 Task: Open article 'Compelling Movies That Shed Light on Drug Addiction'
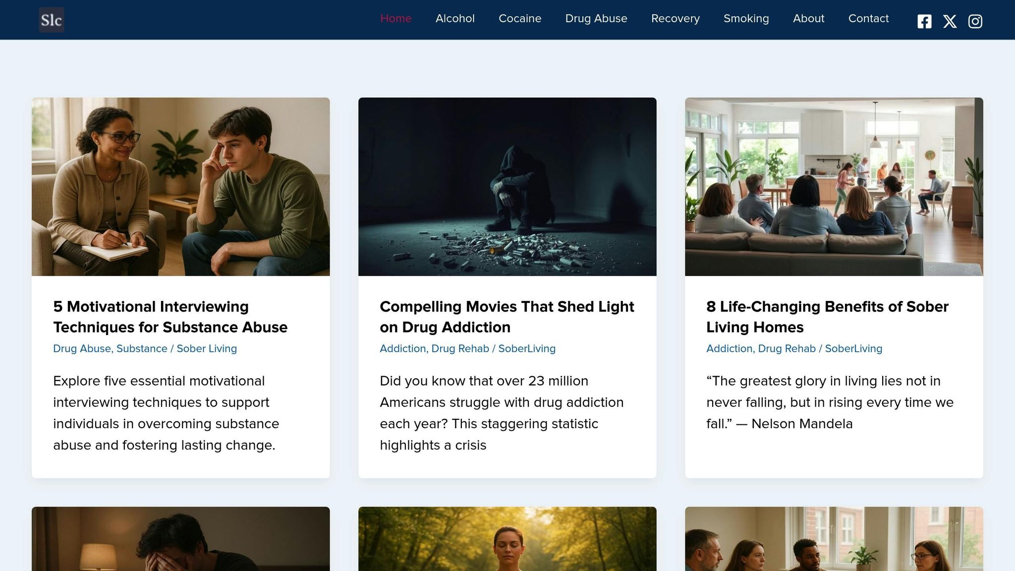click(507, 317)
